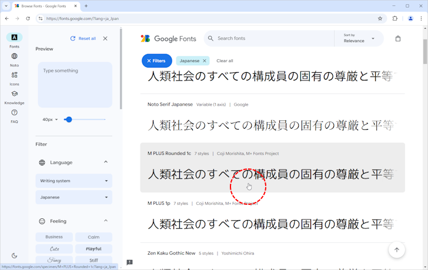Select the Stiff feeling chip
428x270 pixels.
coord(93,260)
